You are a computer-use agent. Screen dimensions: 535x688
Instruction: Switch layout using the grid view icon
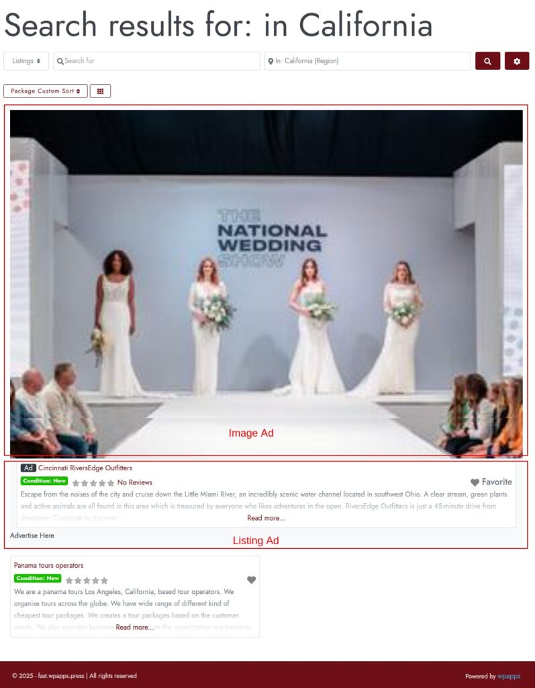point(100,91)
